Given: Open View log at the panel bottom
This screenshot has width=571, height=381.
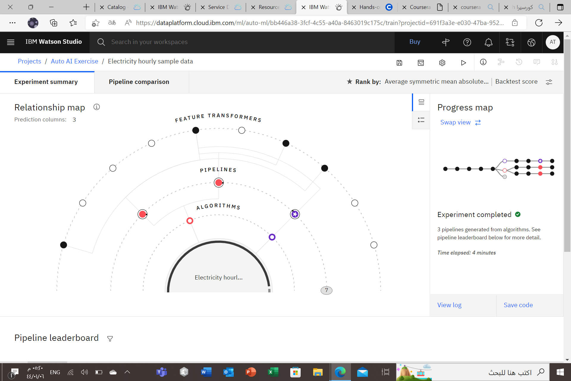Looking at the screenshot, I should [x=449, y=305].
